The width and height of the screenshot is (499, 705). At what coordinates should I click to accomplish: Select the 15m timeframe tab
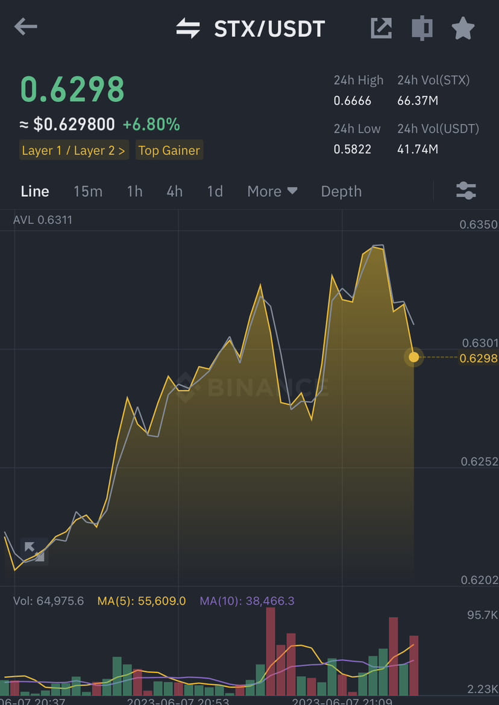point(88,191)
